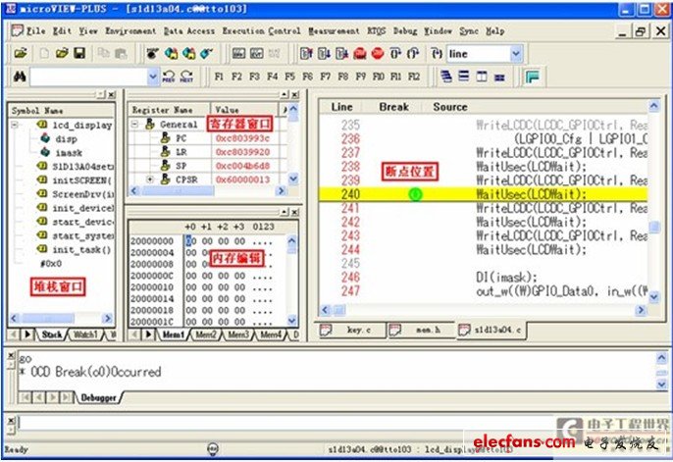Click the register panel horizontal scrollbar thumb
The image size is (673, 462).
178,190
